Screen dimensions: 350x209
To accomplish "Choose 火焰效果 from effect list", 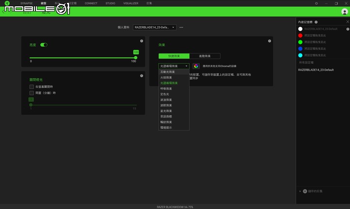I will click(x=174, y=77).
